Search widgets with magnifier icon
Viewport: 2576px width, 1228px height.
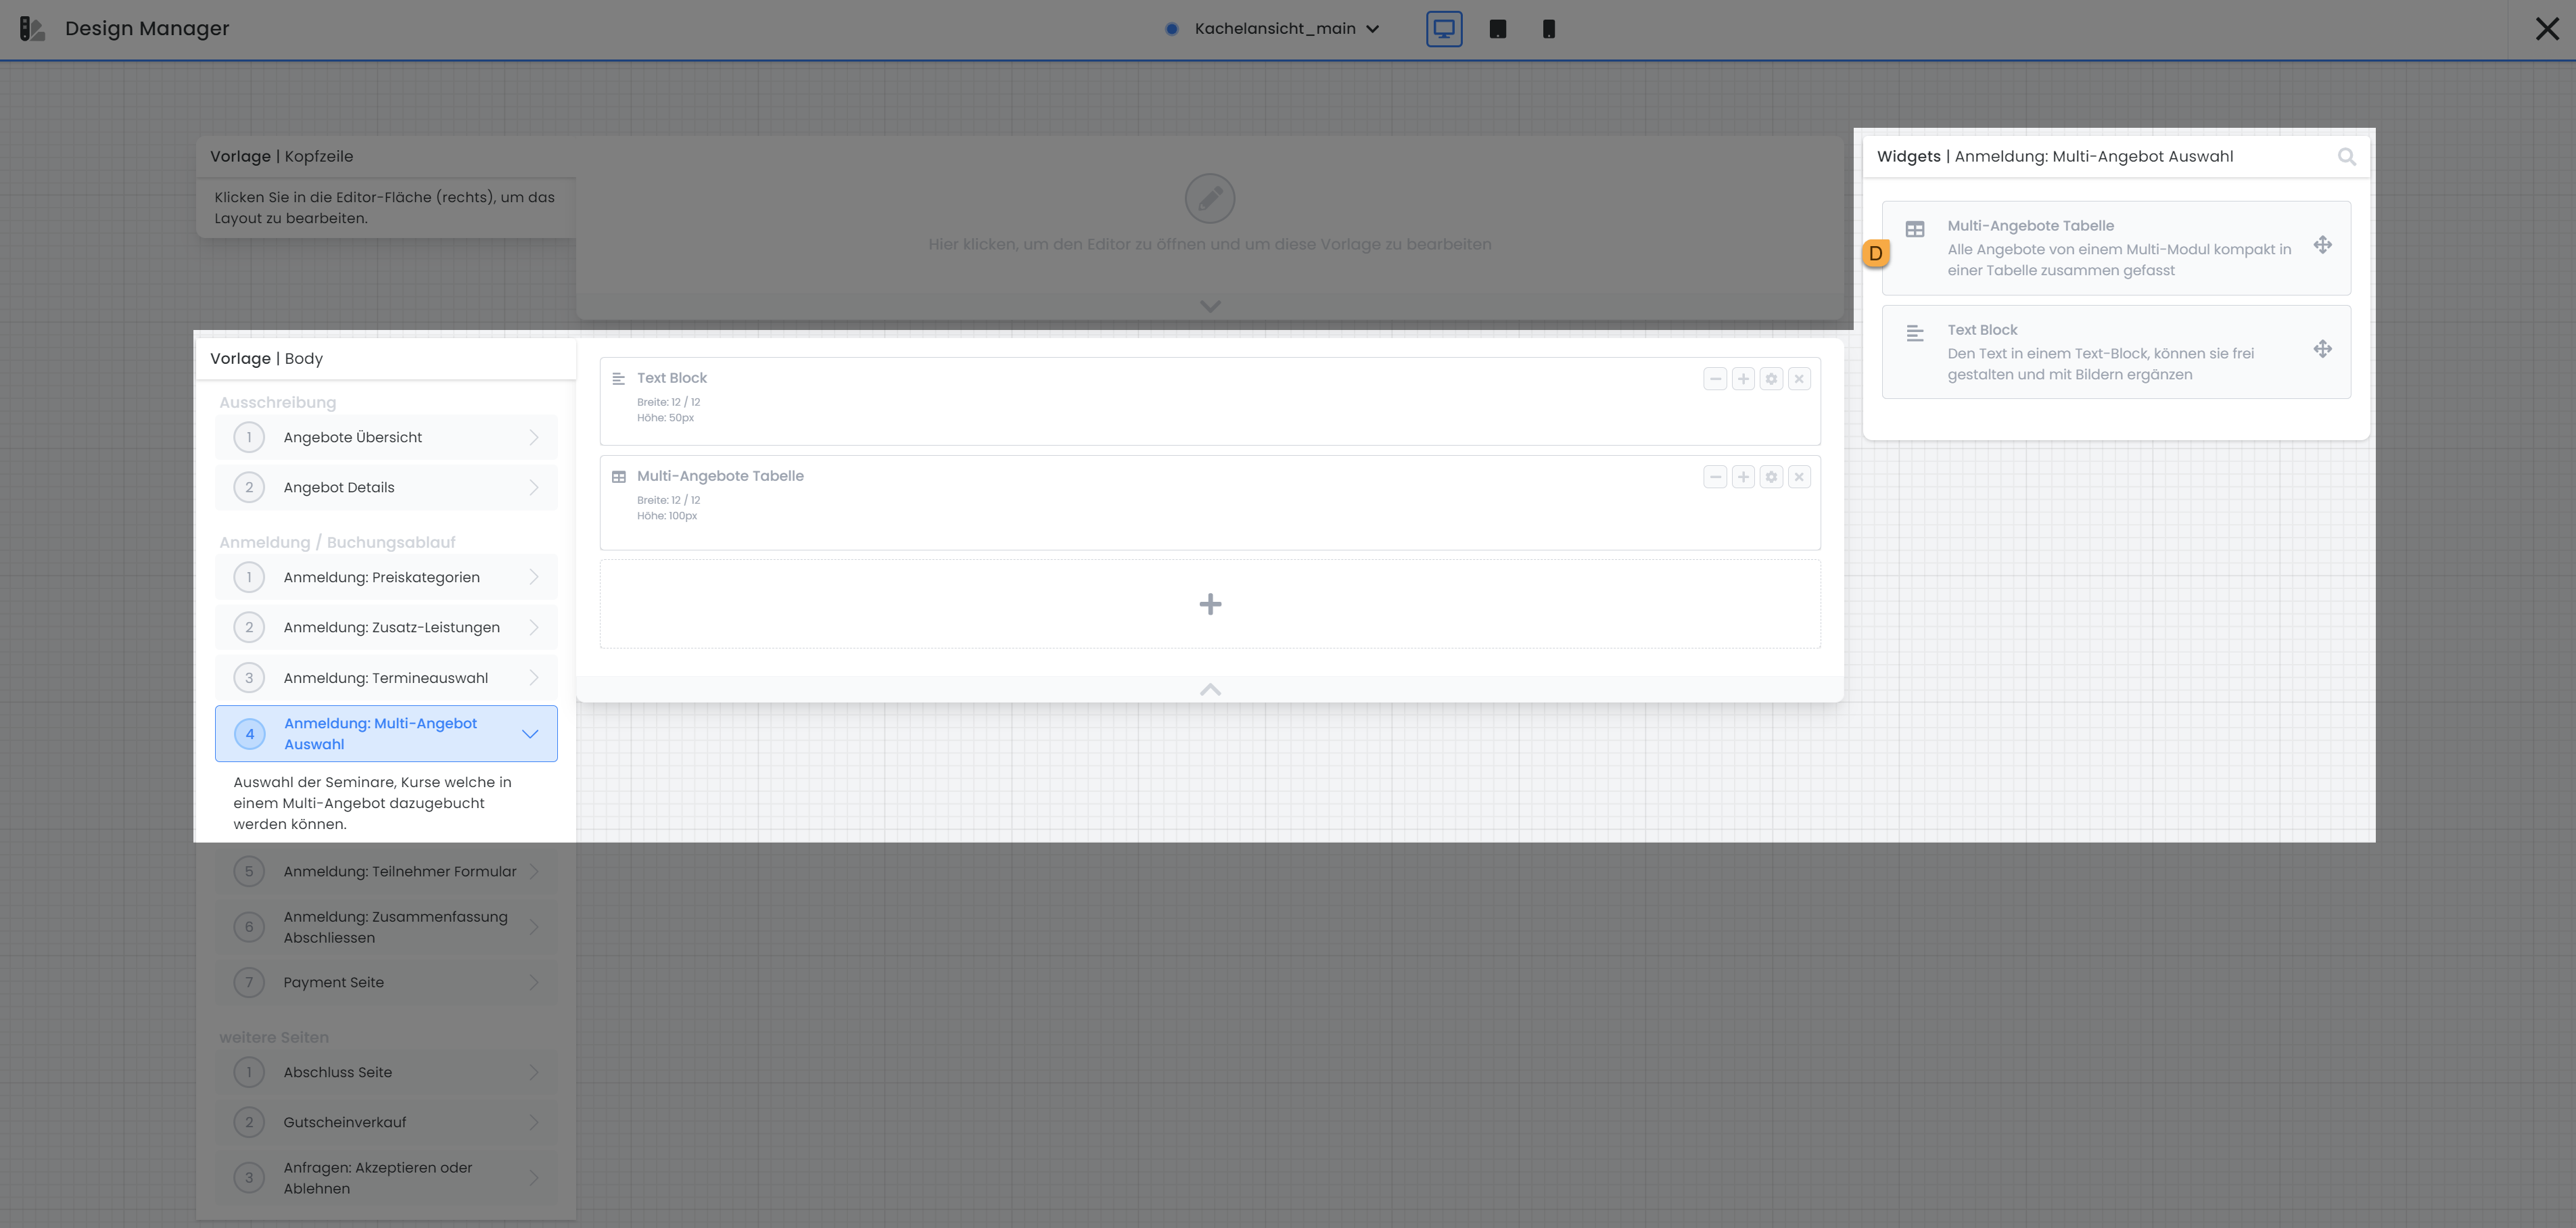click(x=2346, y=157)
